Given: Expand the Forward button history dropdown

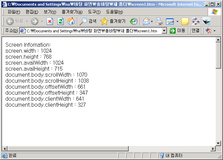Looking at the screenshot, I should [42, 22].
